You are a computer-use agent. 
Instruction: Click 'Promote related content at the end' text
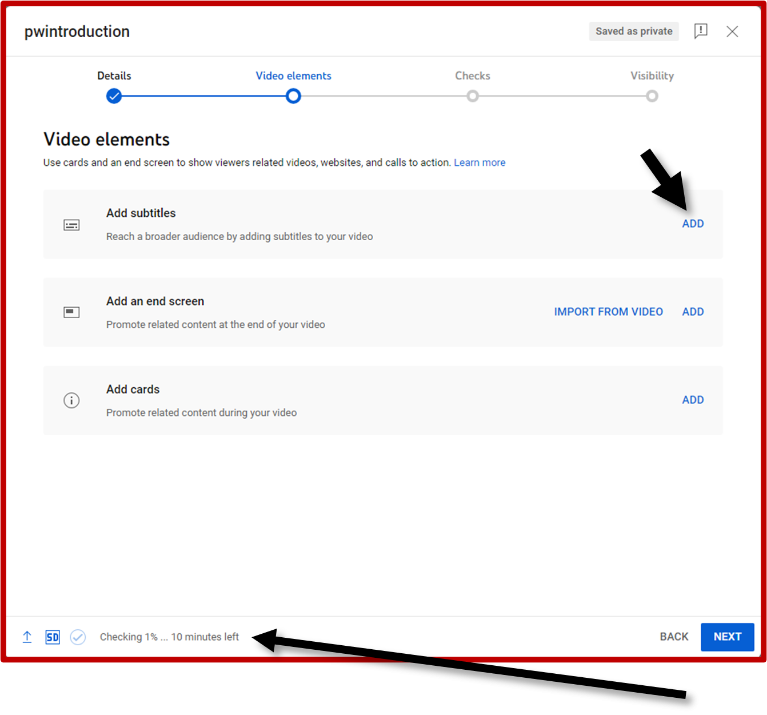click(215, 324)
